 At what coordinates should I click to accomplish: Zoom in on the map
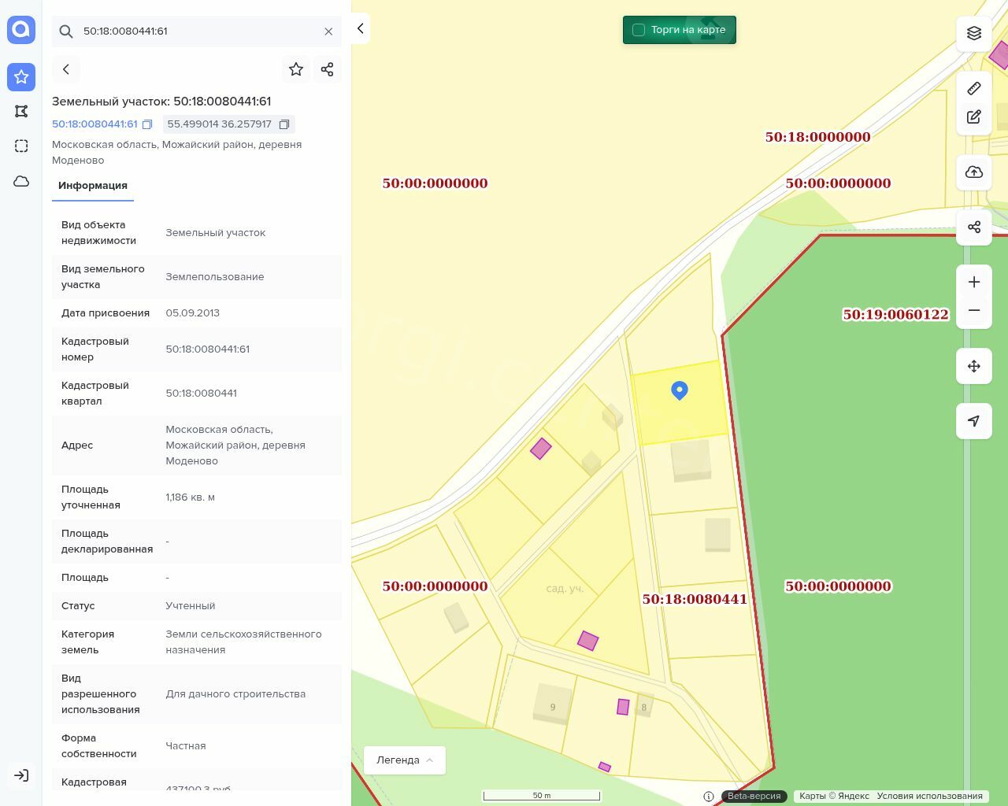[974, 282]
